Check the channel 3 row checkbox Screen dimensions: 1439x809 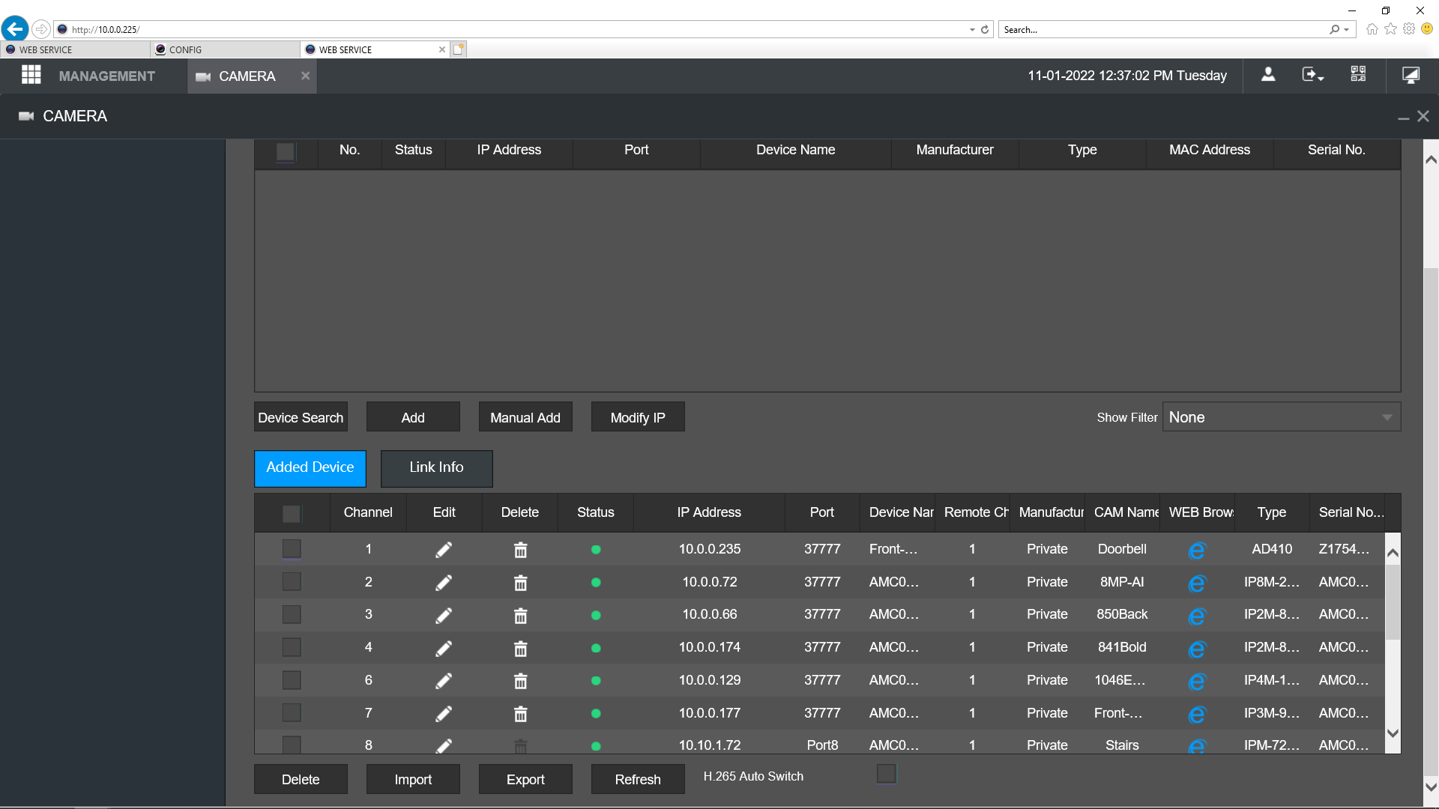click(x=292, y=615)
